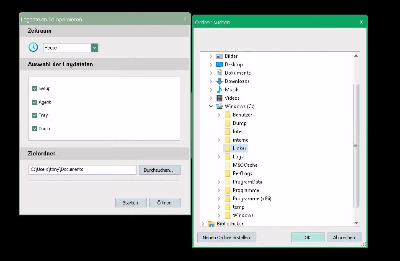The height and width of the screenshot is (261, 400).
Task: Select the temp folder label
Action: point(238,207)
